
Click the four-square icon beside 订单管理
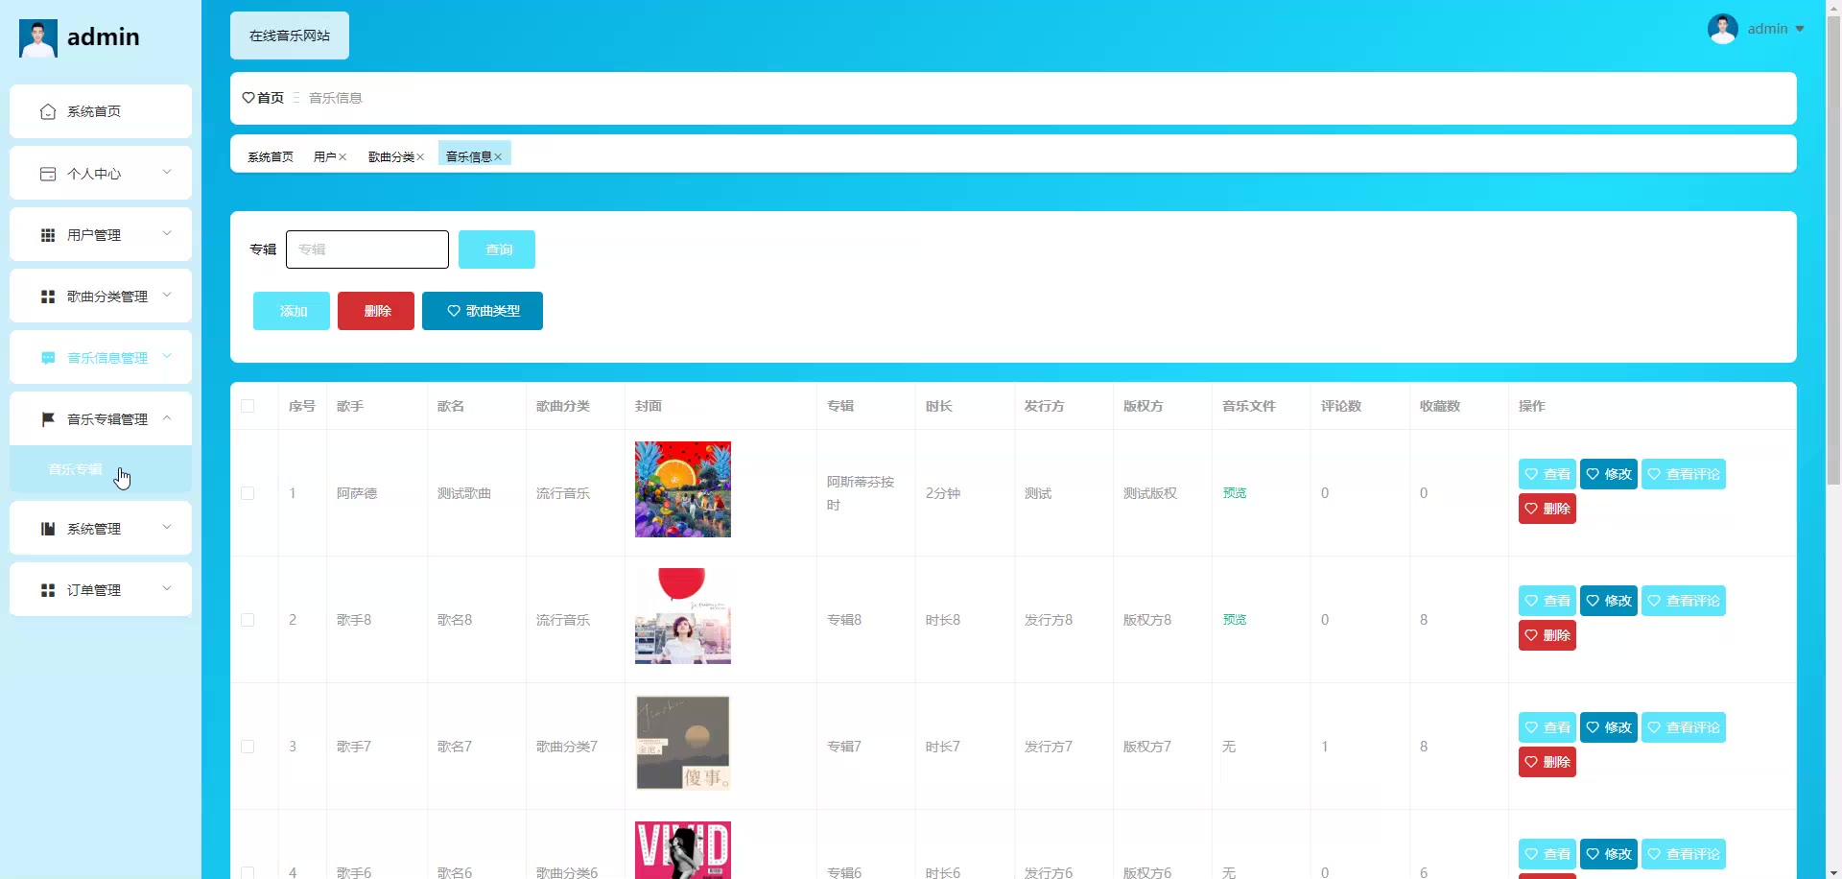pyautogui.click(x=48, y=590)
